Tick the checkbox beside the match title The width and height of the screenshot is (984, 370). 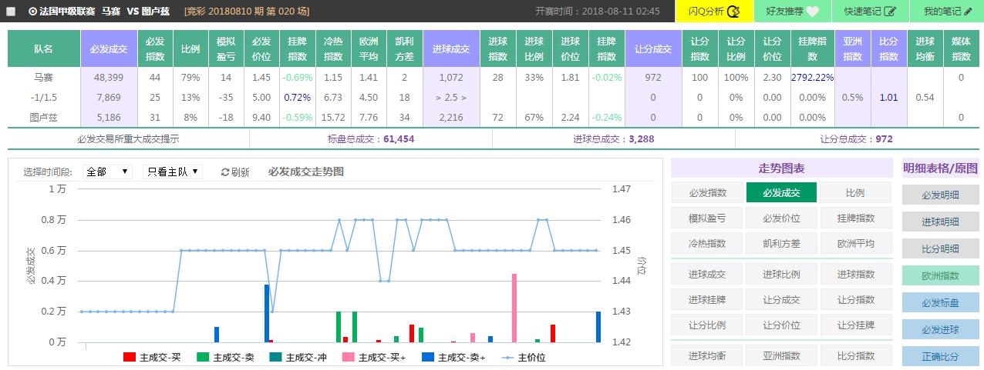point(11,12)
